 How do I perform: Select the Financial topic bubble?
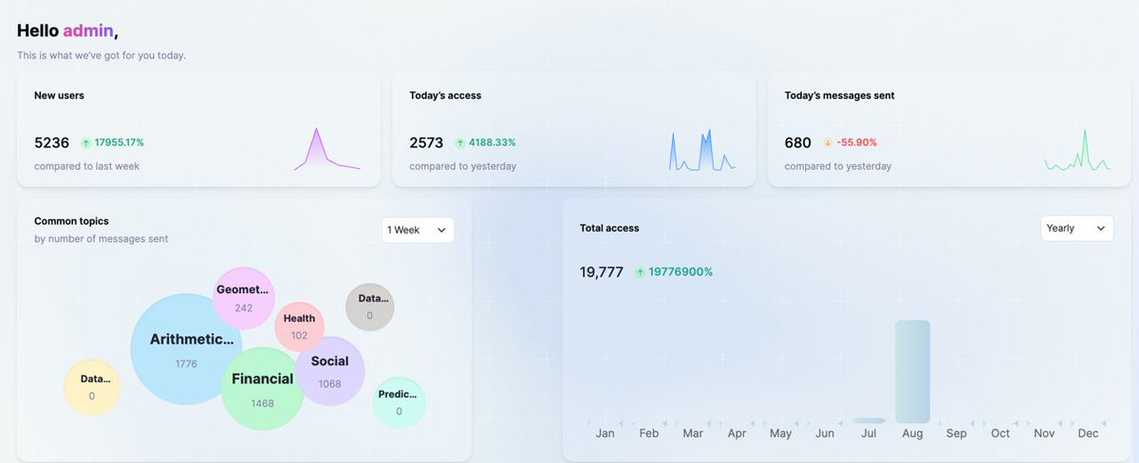(263, 388)
